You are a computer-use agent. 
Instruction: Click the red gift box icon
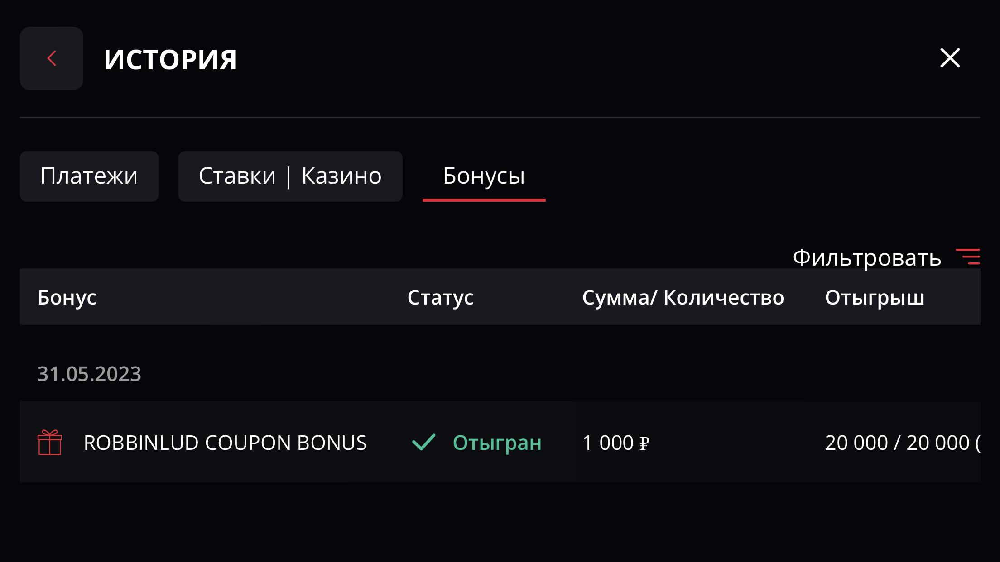[50, 442]
